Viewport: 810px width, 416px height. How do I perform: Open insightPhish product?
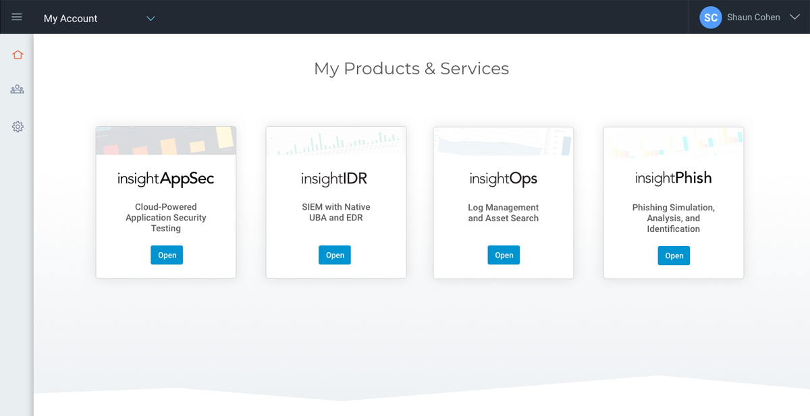coord(674,256)
